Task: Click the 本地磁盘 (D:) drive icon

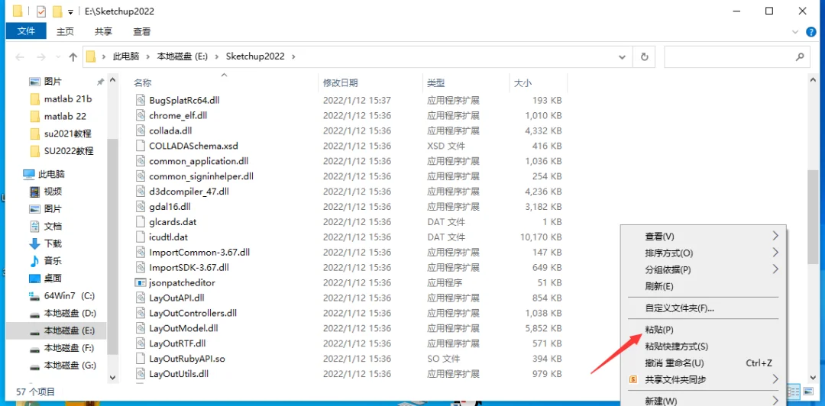Action: pos(34,314)
